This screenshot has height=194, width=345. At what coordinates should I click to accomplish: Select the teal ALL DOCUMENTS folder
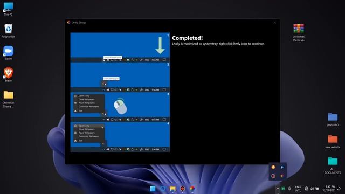coord(333,165)
